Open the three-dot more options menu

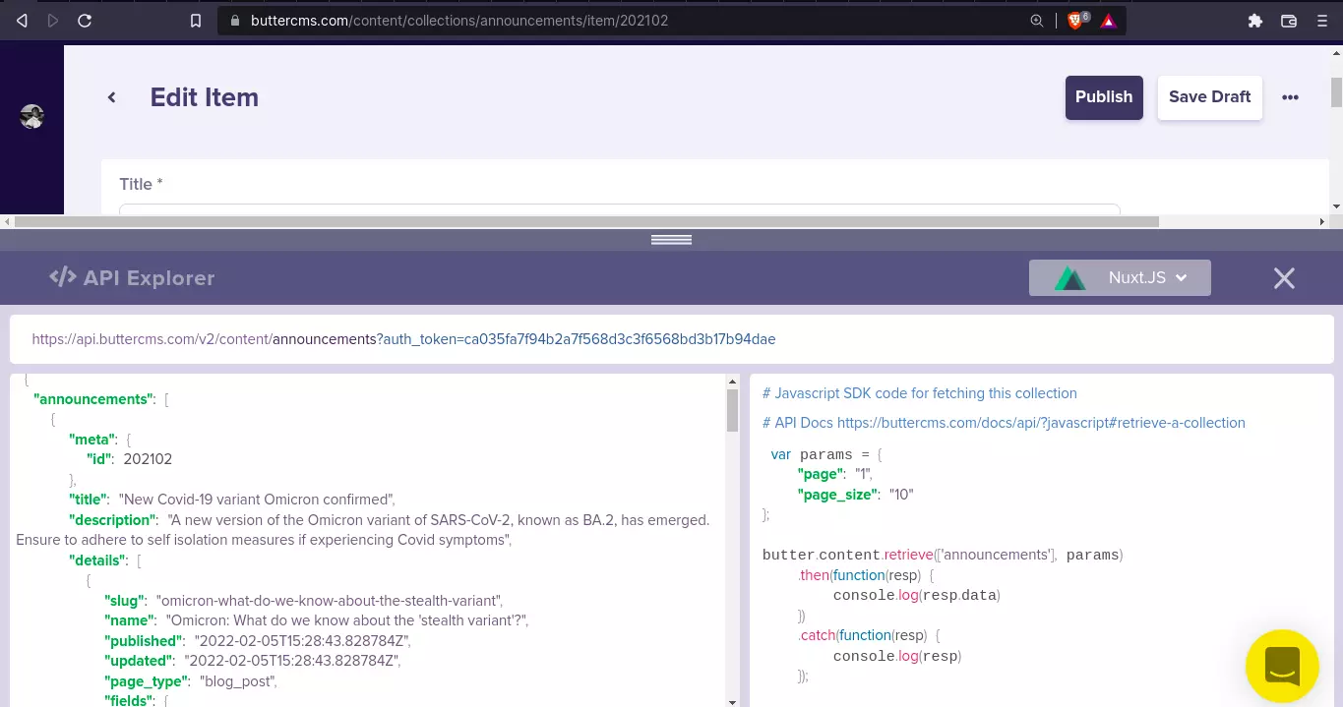click(1290, 97)
